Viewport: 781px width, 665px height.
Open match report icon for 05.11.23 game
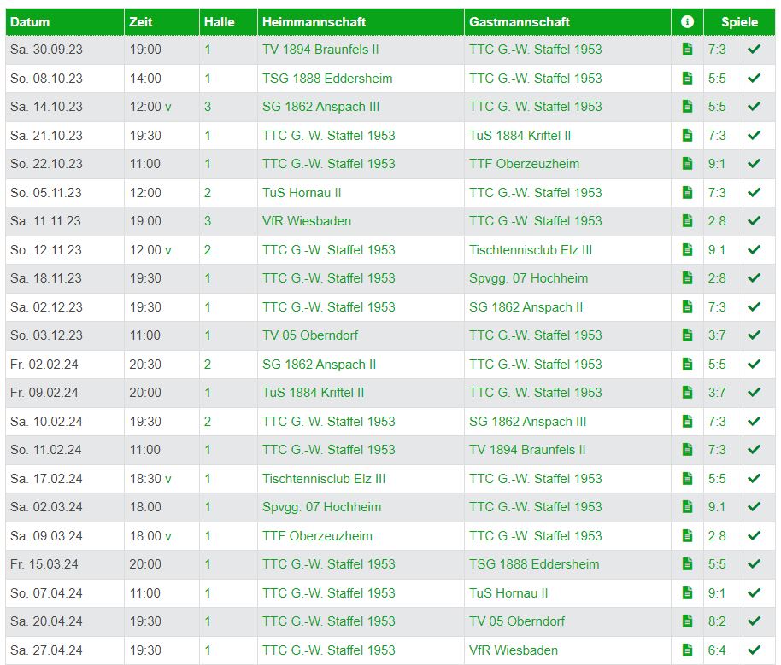pos(687,193)
